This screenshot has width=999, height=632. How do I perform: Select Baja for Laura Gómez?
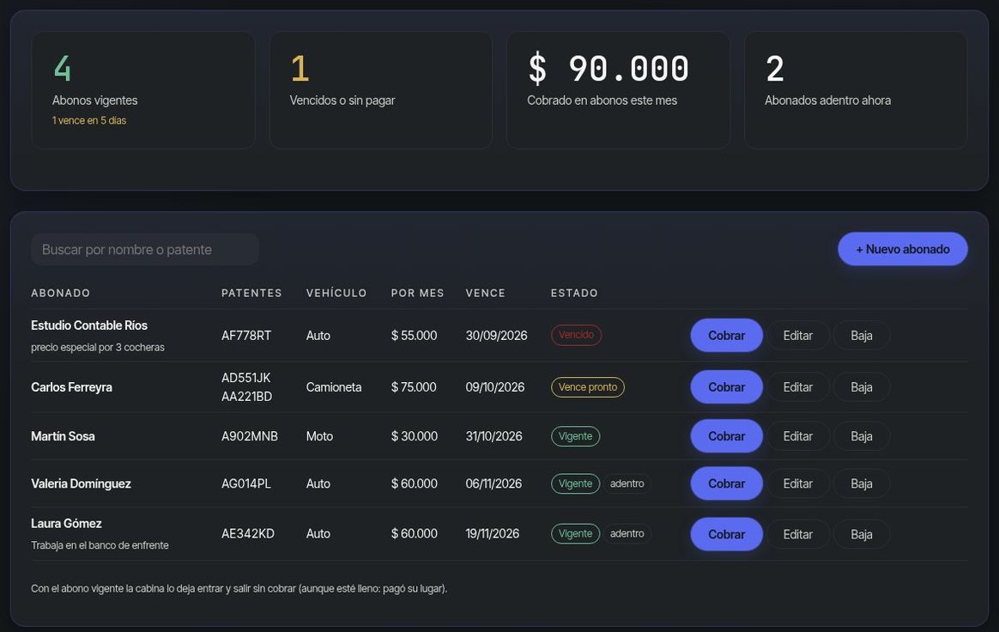point(862,534)
